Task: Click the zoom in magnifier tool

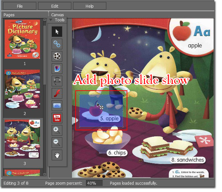Action: [x=57, y=130]
